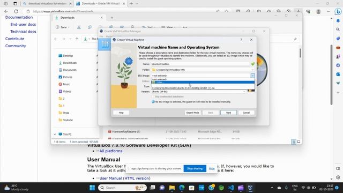Select 'Downloads – Oracle VM VirtualBox' browser tab
The image size is (343, 193).
pos(100,4)
